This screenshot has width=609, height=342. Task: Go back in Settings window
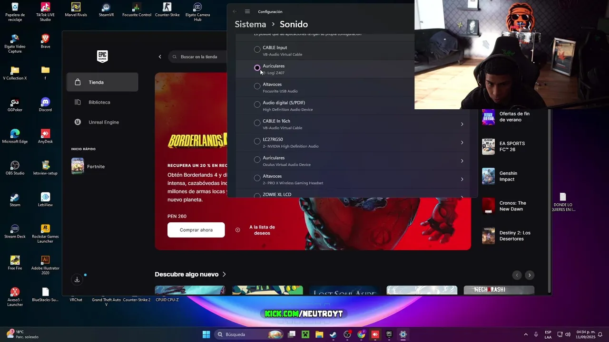tap(235, 11)
